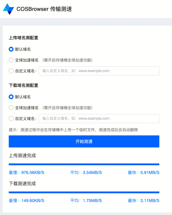Click the COSBrowser logo icon

click(8, 9)
